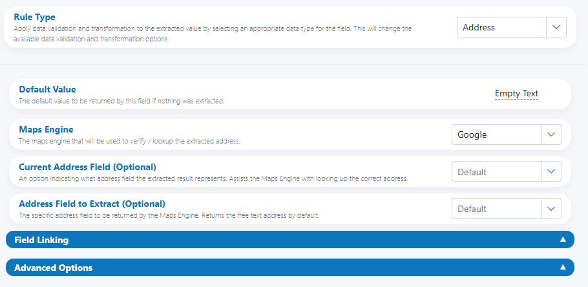Viewport: 588px width, 287px height.
Task: Open the Rule Type box showing Address
Action: point(512,27)
